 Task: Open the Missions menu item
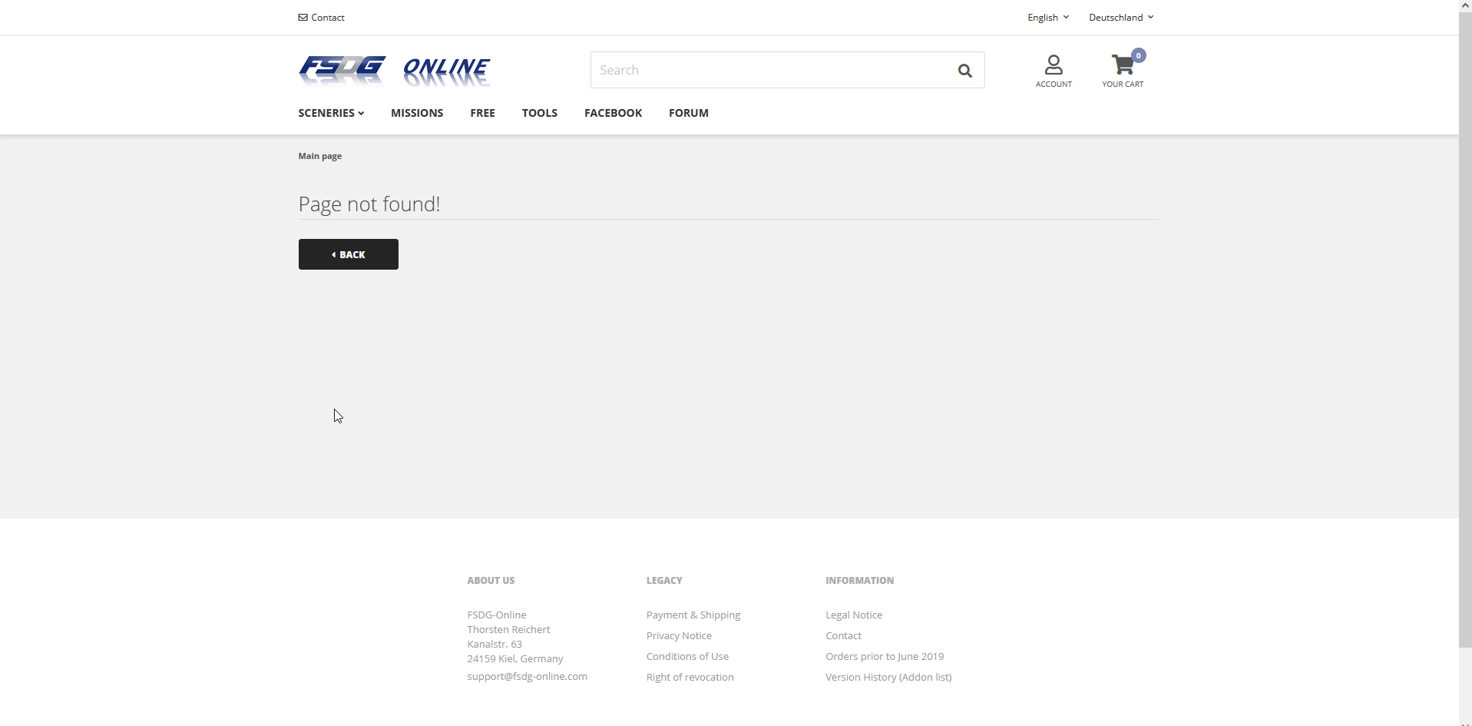[417, 113]
